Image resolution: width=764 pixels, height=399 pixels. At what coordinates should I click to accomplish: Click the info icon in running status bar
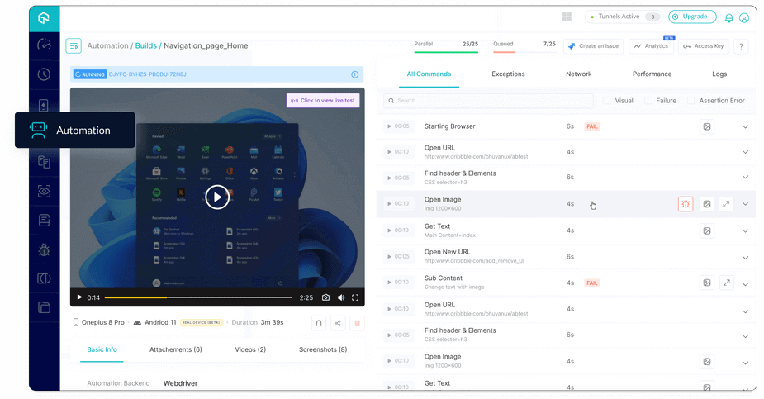[354, 74]
